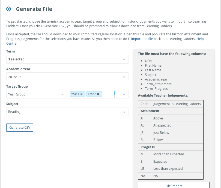Screen dimensions: 221x188
Task: Click the chevron beside the year tags box
Action: point(124,94)
